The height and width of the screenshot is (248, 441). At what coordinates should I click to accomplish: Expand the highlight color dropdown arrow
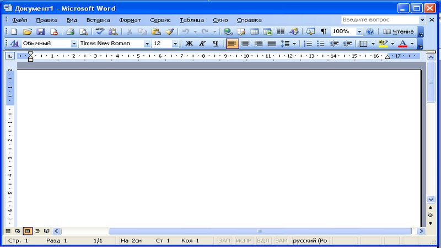point(392,44)
